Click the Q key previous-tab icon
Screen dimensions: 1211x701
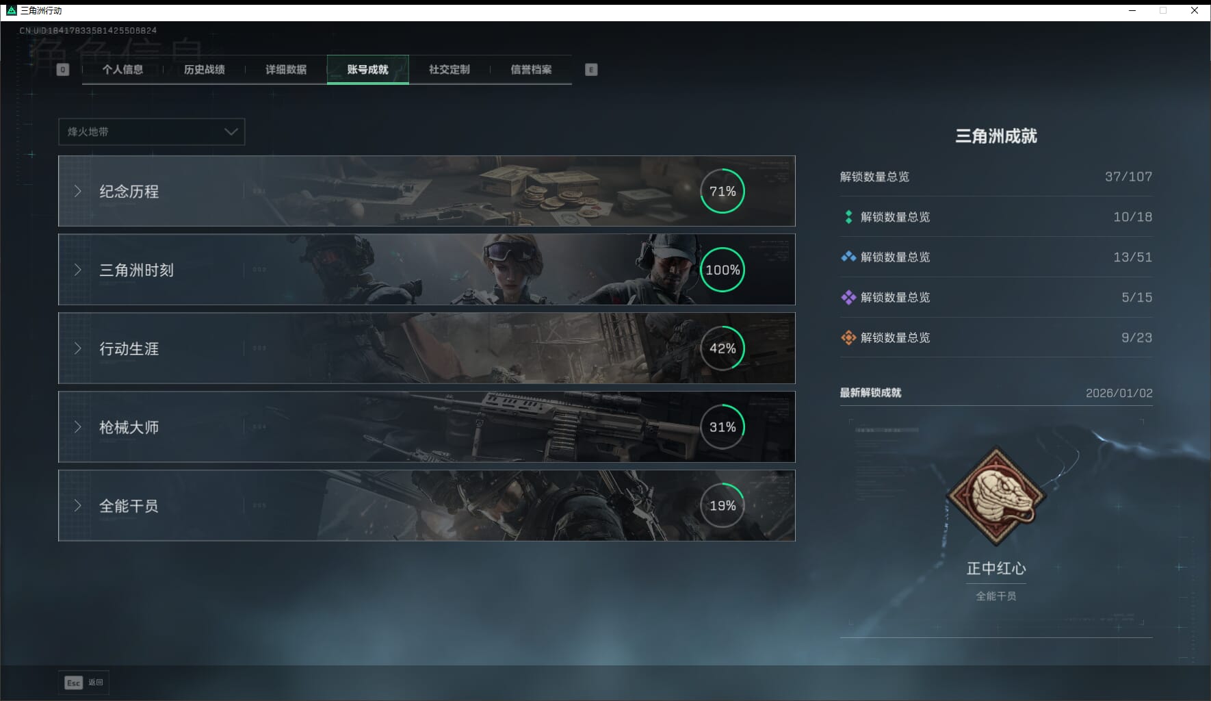point(62,69)
